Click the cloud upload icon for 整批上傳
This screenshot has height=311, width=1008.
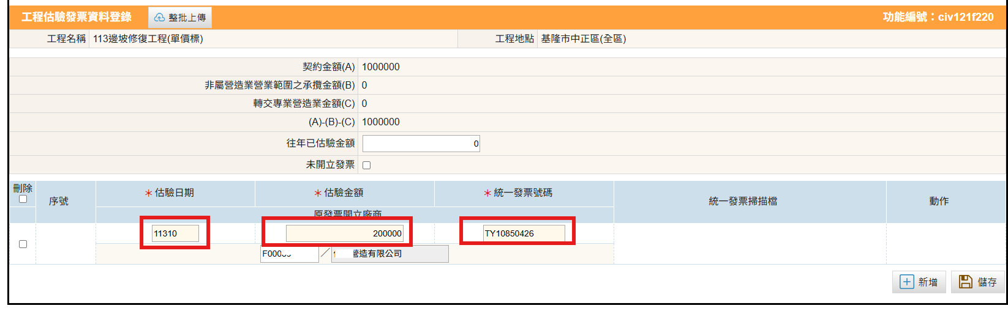click(159, 18)
